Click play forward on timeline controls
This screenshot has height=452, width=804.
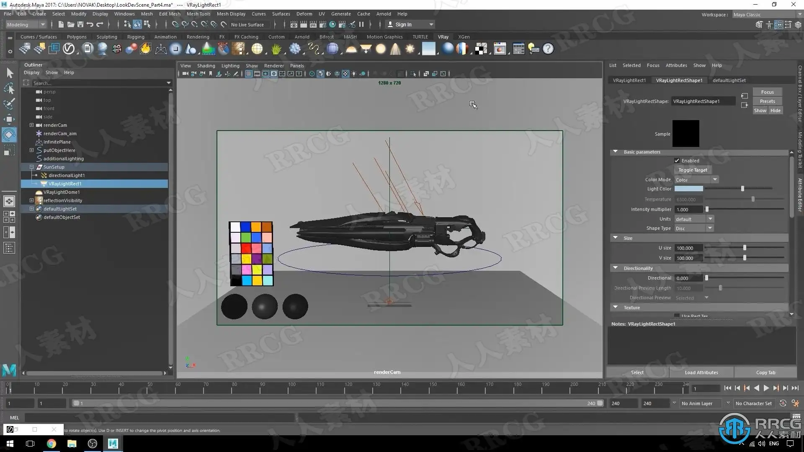(766, 388)
